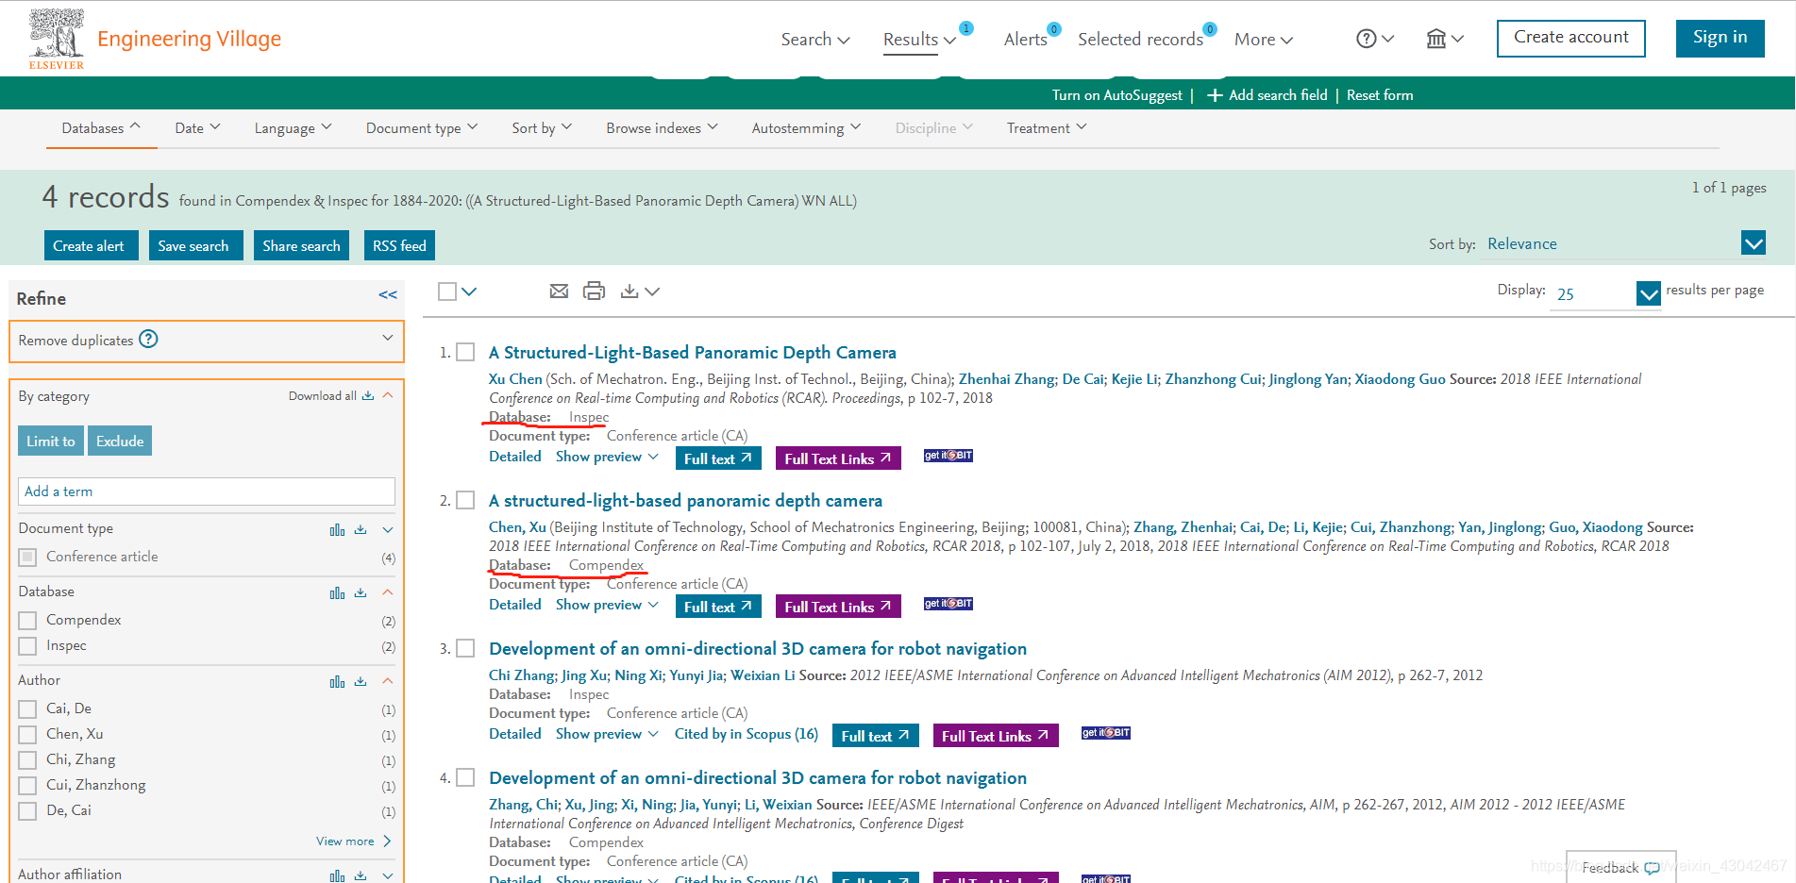Click View more authors link
Image resolution: width=1796 pixels, height=883 pixels.
[354, 841]
